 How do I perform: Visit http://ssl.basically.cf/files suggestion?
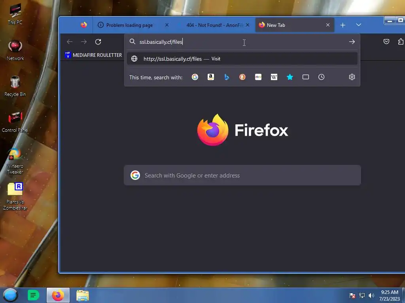point(242,59)
